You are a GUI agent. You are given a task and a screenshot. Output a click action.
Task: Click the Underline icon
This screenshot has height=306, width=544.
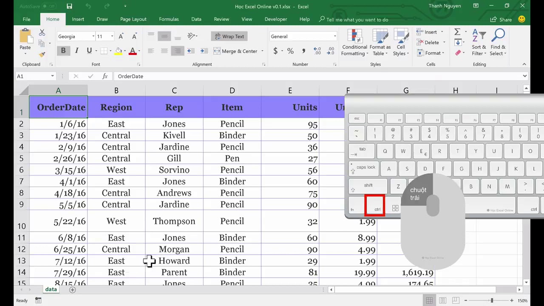coord(89,51)
